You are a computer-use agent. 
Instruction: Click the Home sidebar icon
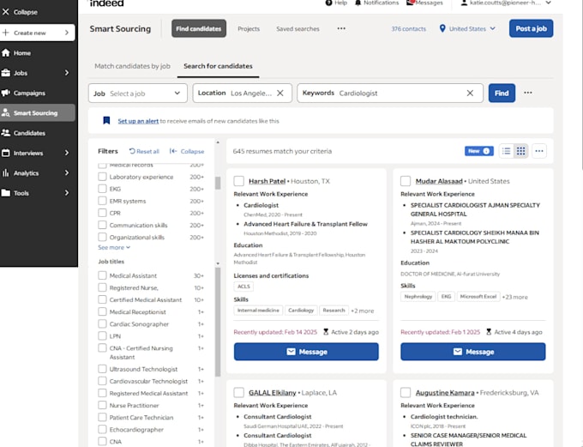click(x=6, y=53)
